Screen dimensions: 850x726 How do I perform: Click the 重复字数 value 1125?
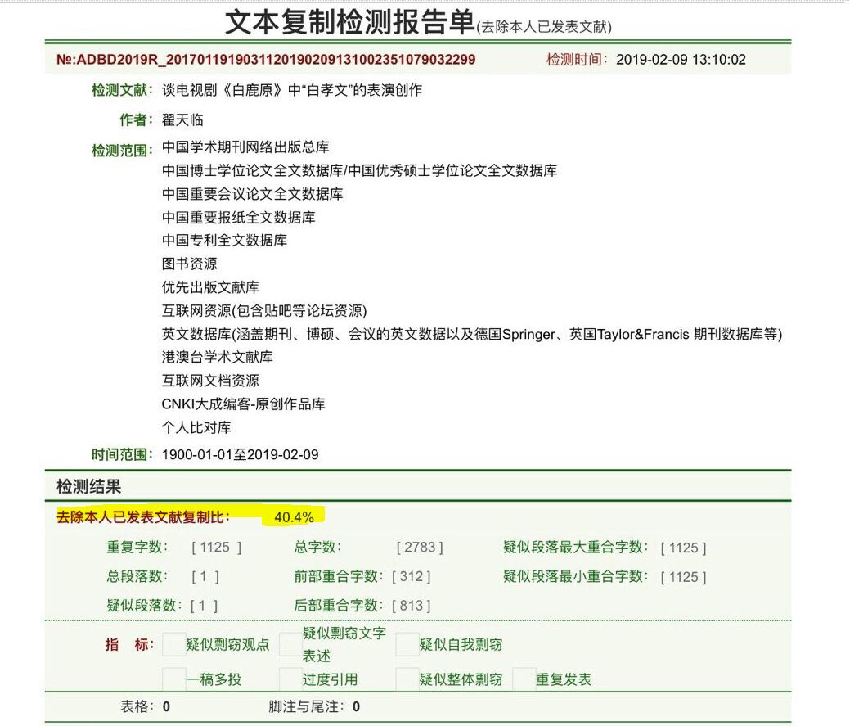tap(216, 548)
